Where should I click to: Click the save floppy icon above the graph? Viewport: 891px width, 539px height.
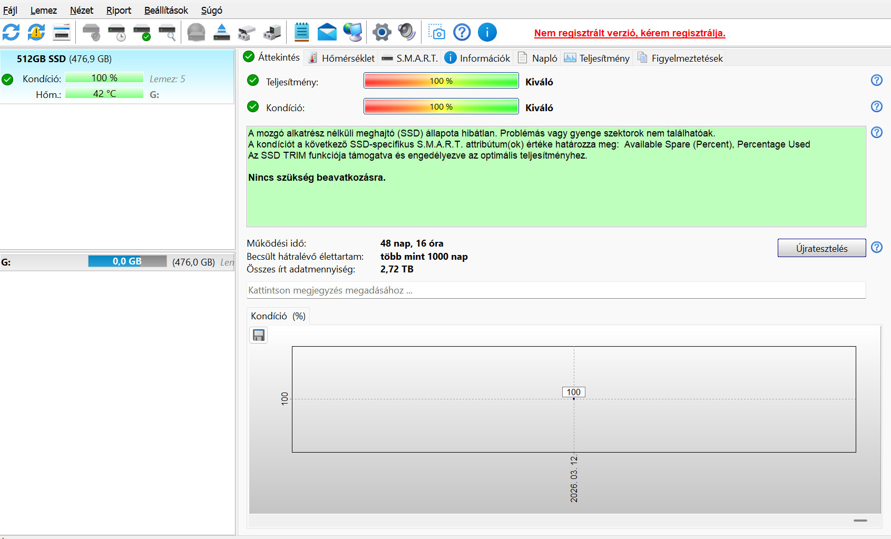(x=259, y=335)
